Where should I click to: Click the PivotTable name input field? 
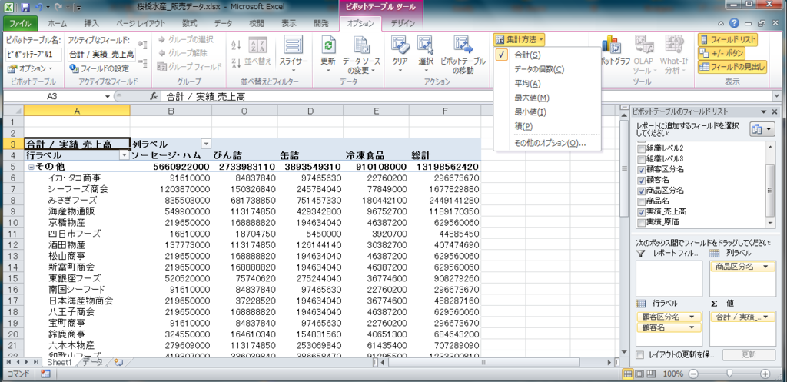point(34,55)
